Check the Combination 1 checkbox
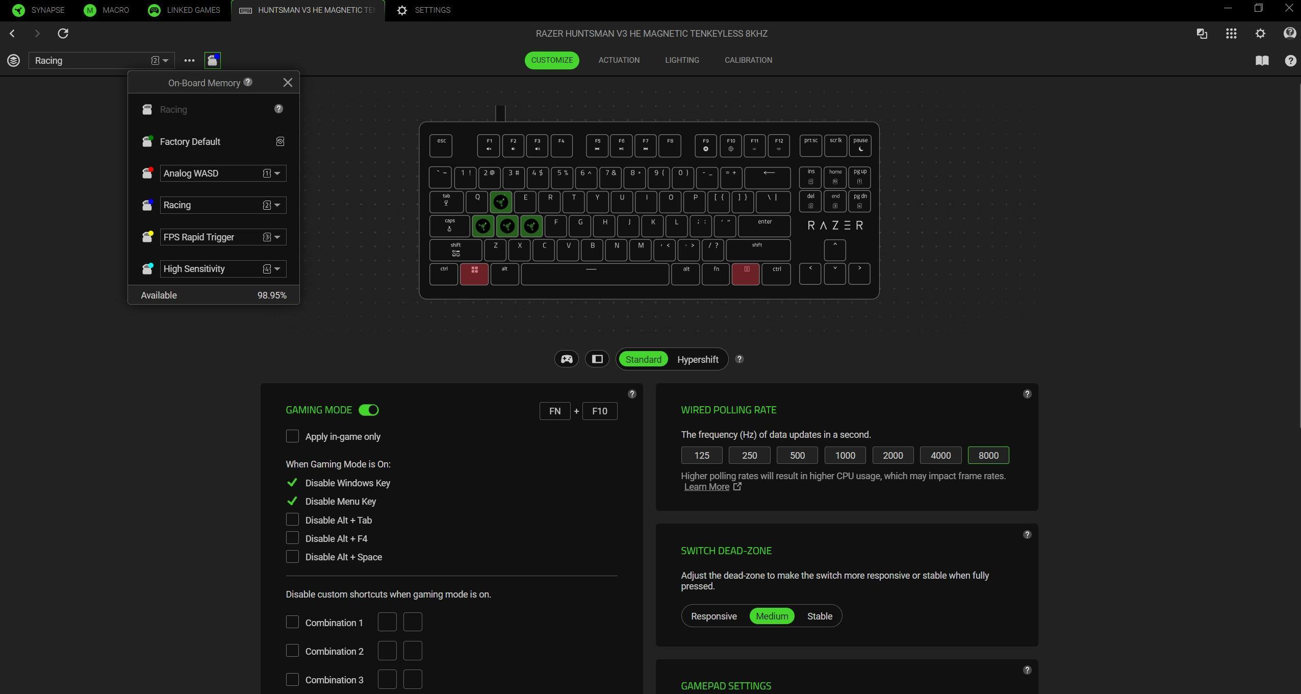The image size is (1301, 694). (292, 622)
